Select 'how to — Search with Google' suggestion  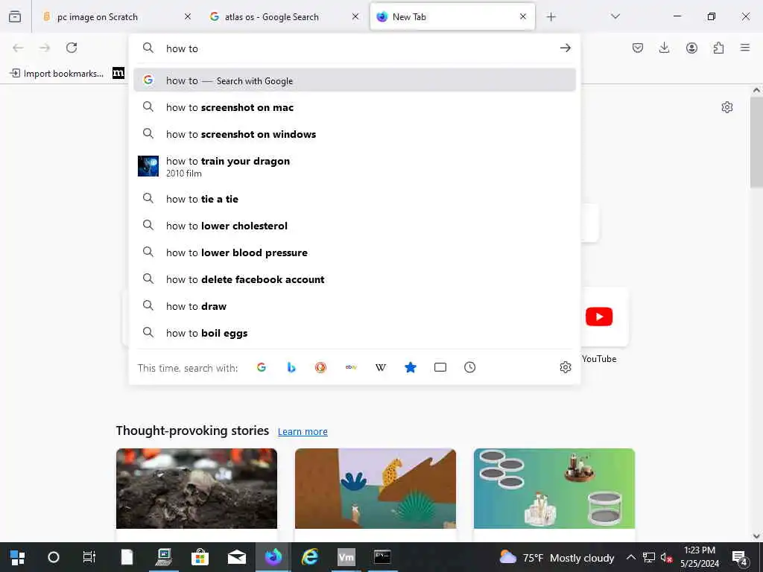[355, 80]
